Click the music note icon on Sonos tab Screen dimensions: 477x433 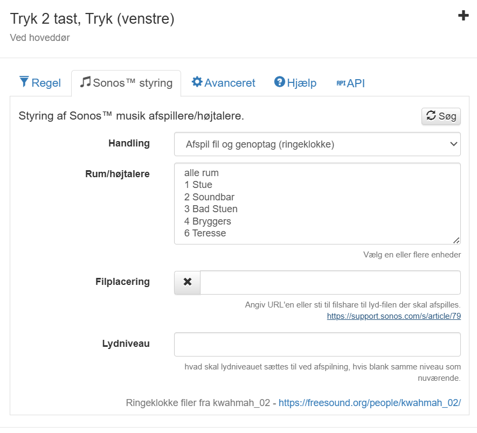click(85, 82)
